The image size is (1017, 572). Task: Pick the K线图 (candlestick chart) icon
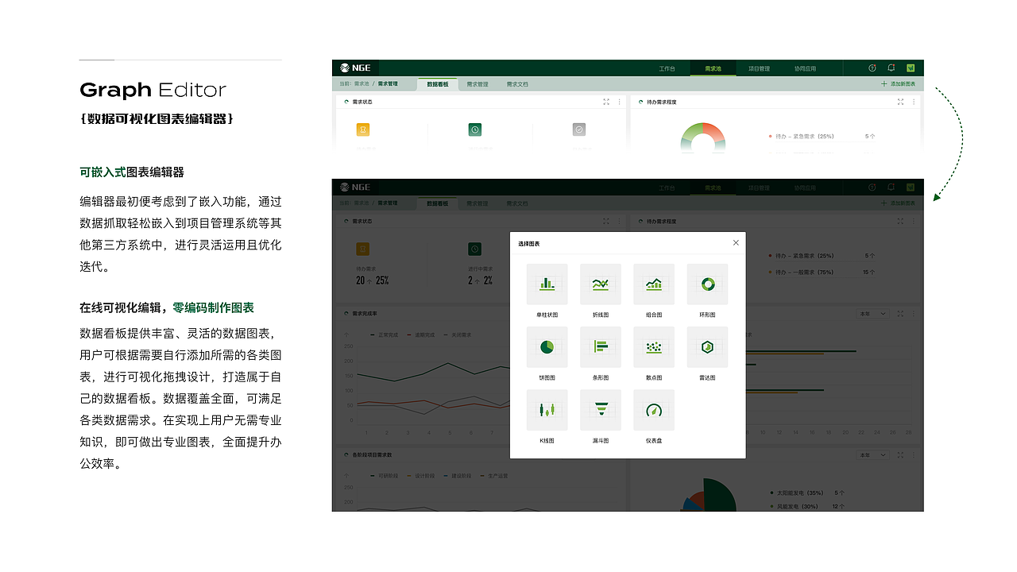click(547, 410)
